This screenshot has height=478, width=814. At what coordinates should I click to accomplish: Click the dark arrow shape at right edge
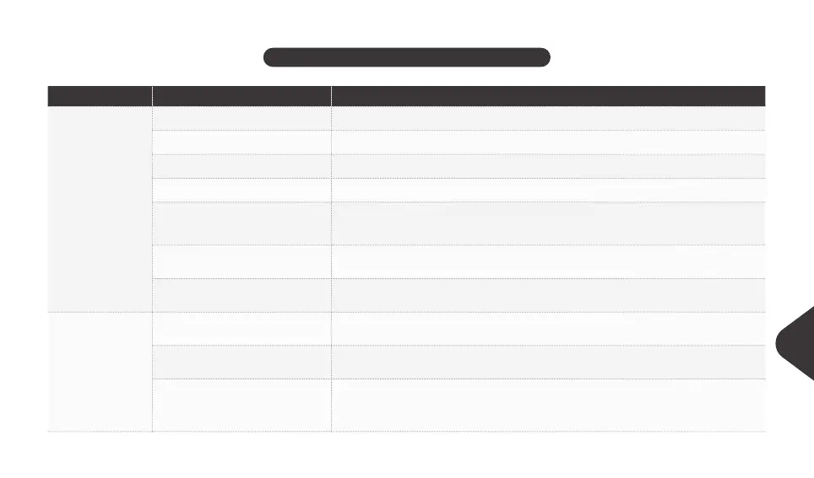(795, 343)
